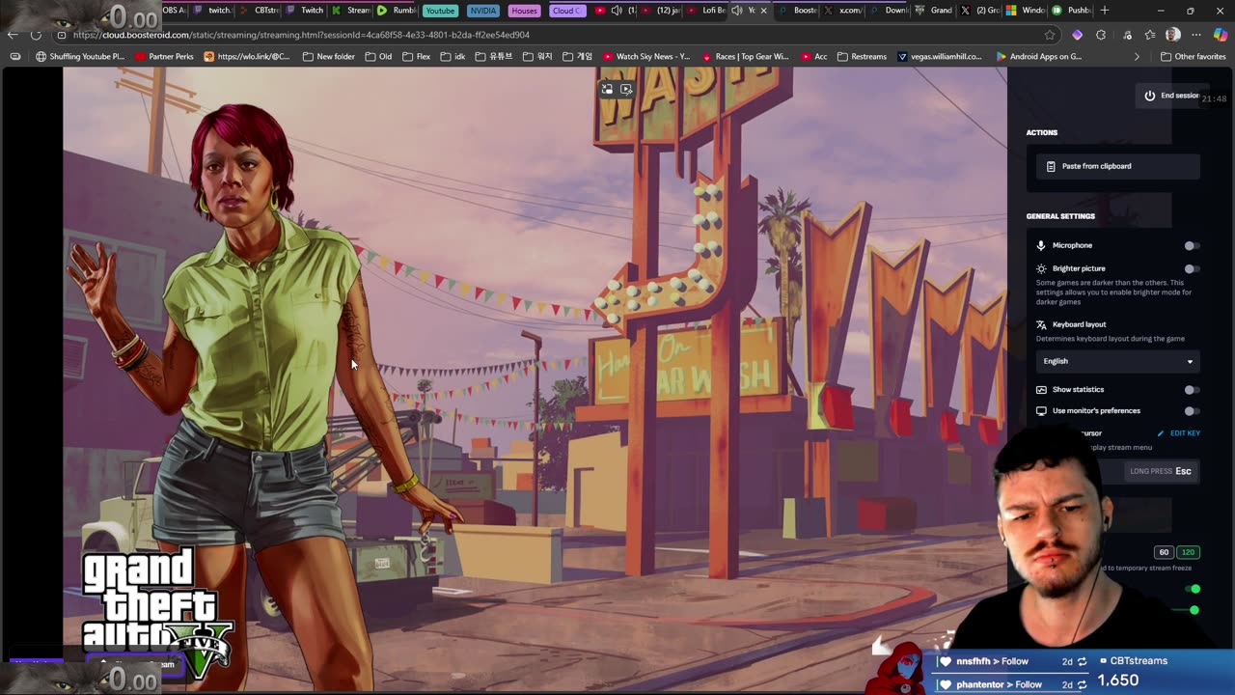Screen dimensions: 1235x695
Task: Open the English keyboard layout dropdown
Action: point(1117,361)
